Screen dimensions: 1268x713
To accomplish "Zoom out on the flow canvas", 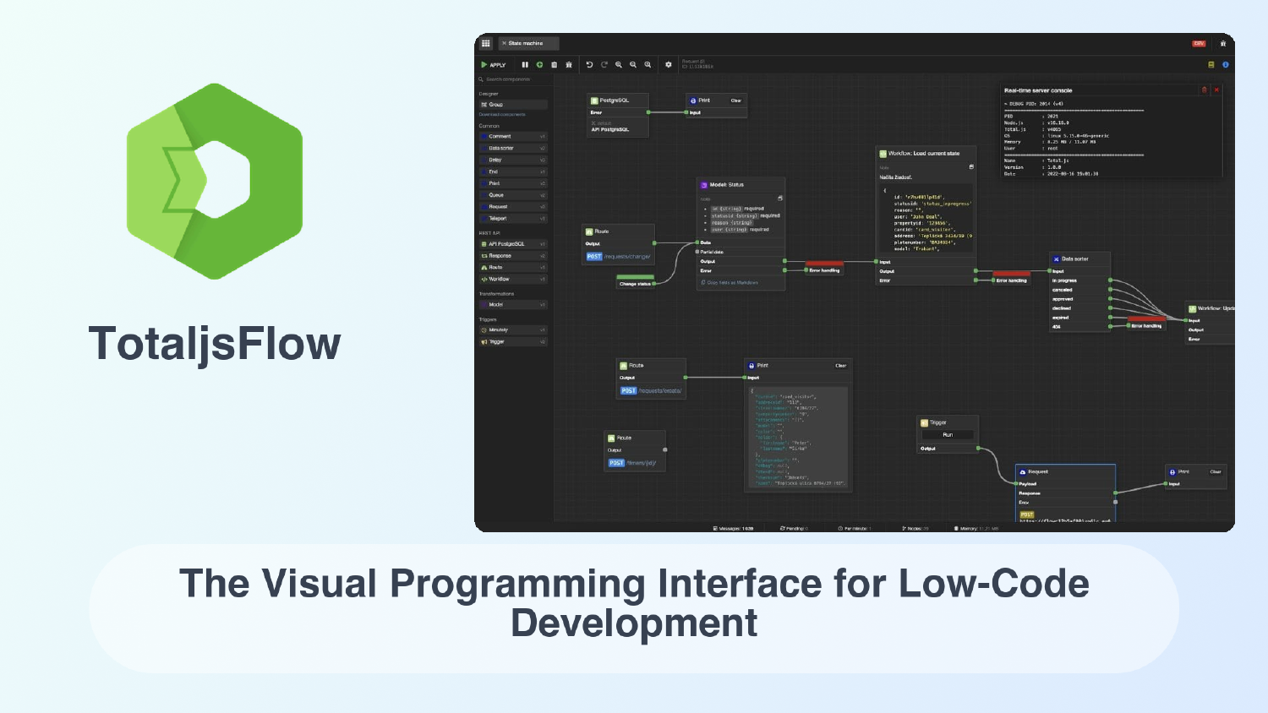I will [x=633, y=65].
